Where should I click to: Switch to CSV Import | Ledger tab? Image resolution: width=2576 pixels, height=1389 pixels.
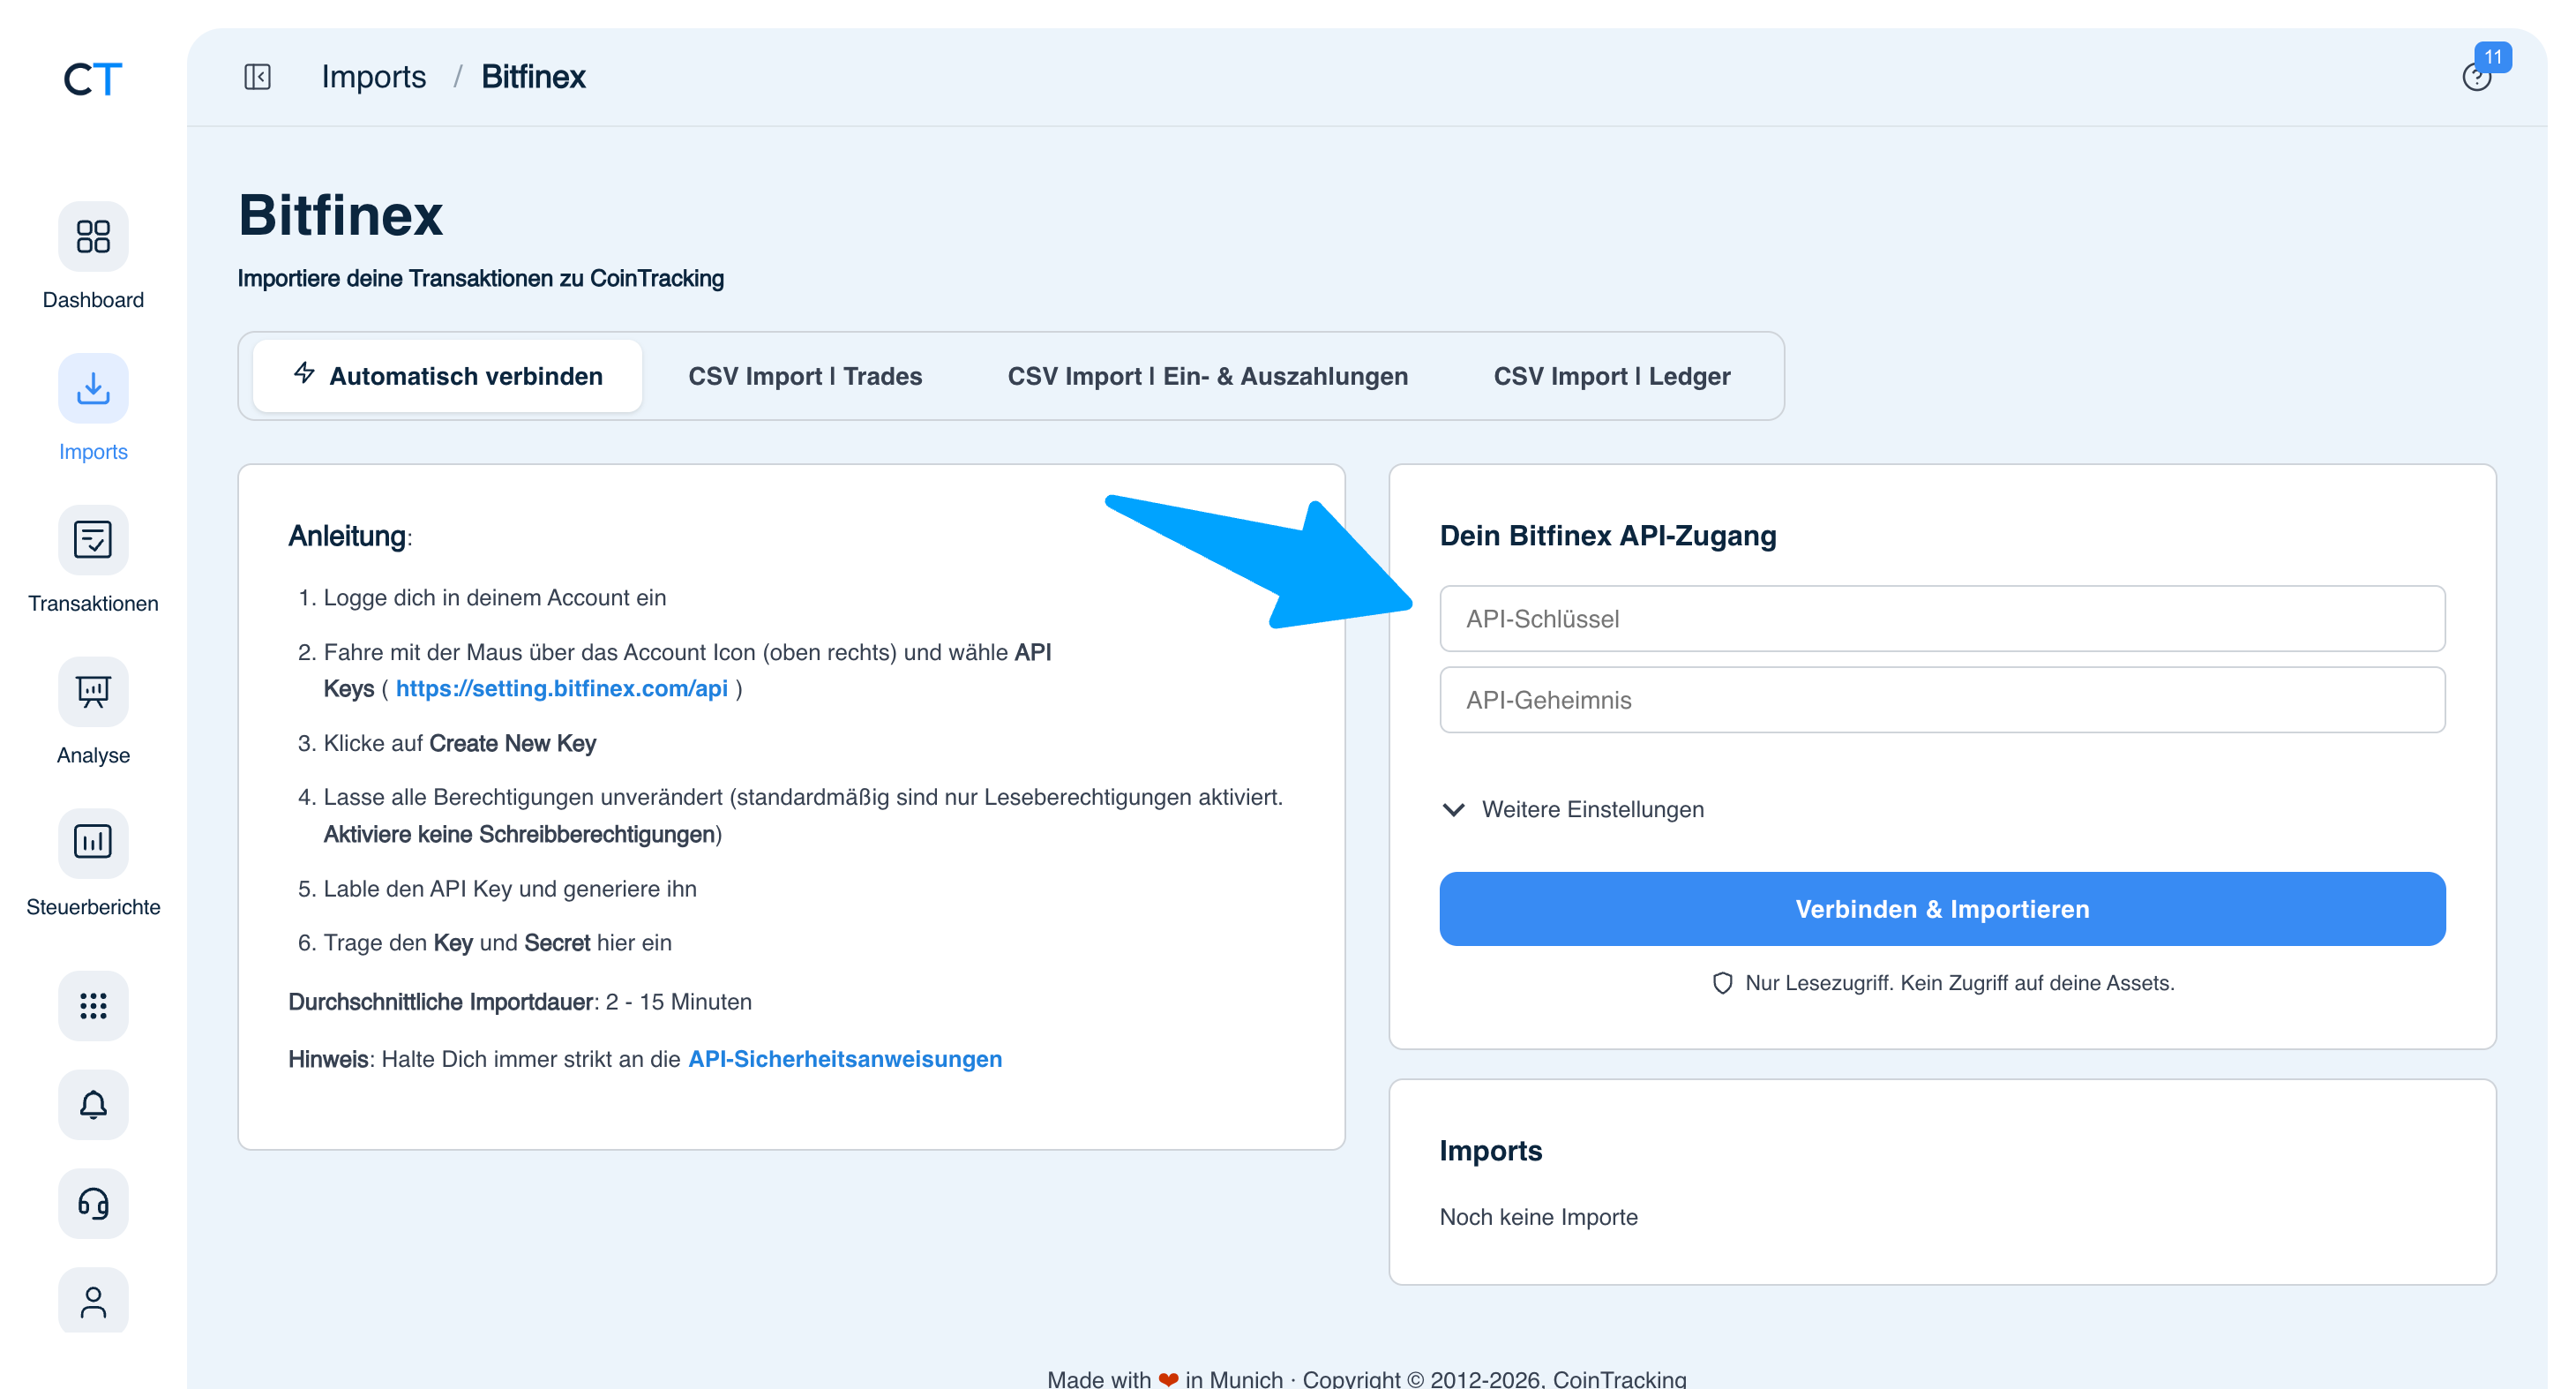click(x=1612, y=376)
